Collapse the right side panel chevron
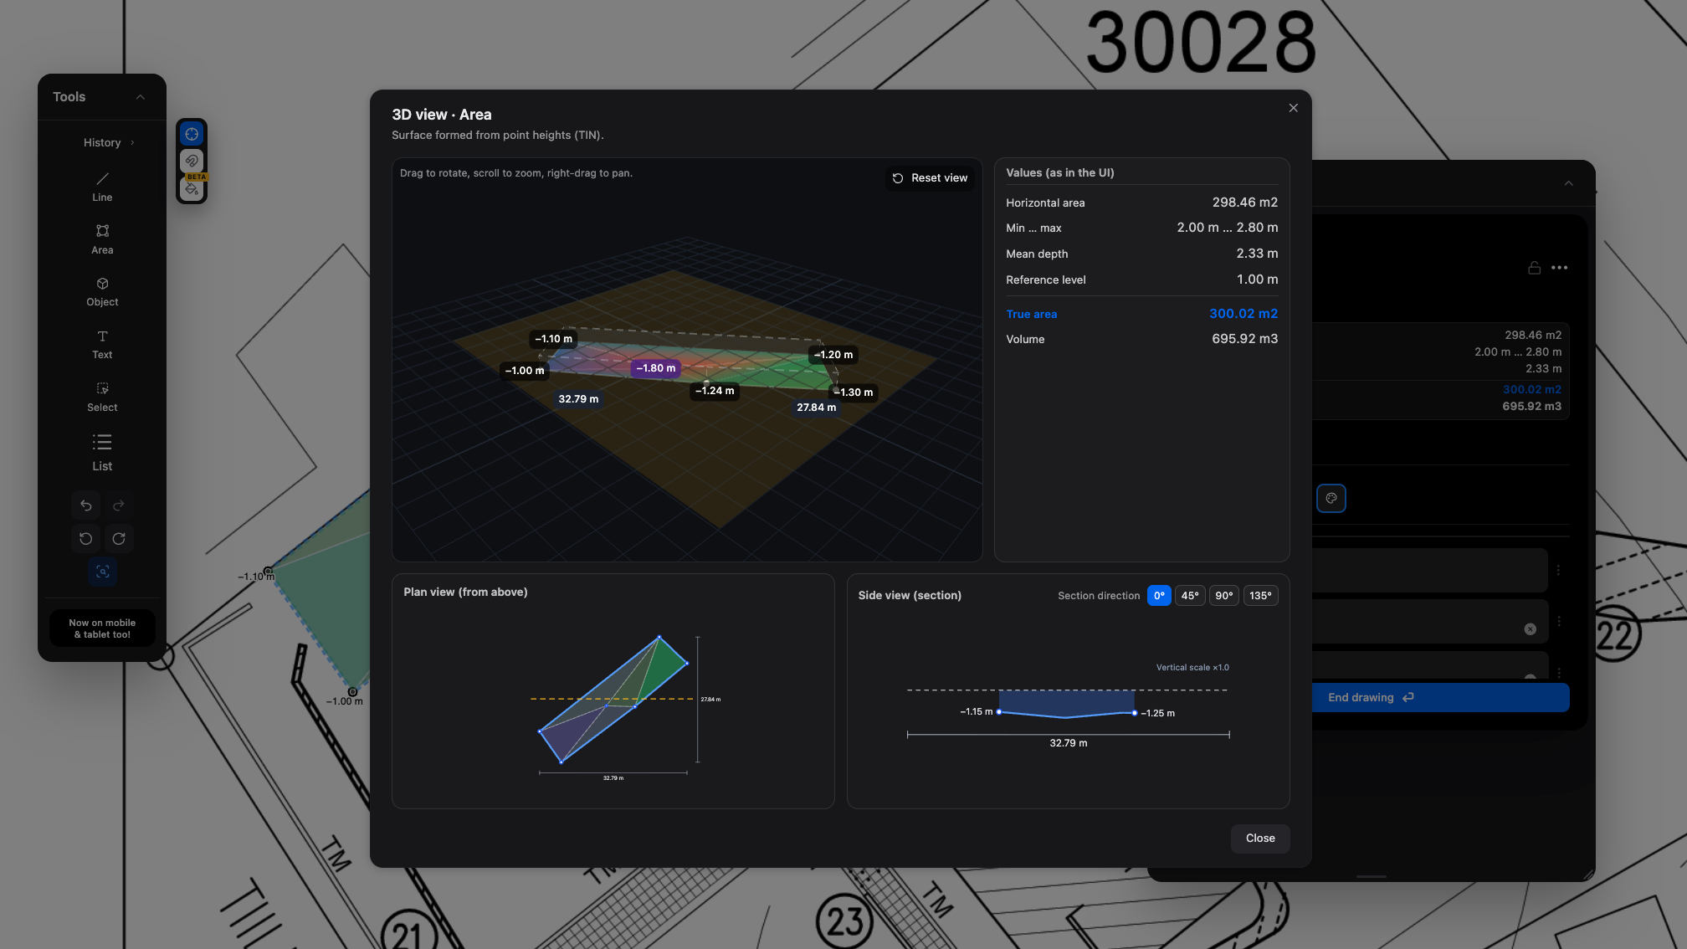The height and width of the screenshot is (949, 1687). [1569, 183]
